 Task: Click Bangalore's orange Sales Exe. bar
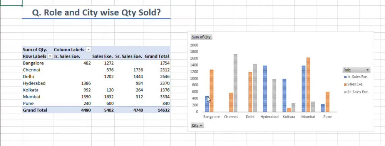tap(212, 91)
